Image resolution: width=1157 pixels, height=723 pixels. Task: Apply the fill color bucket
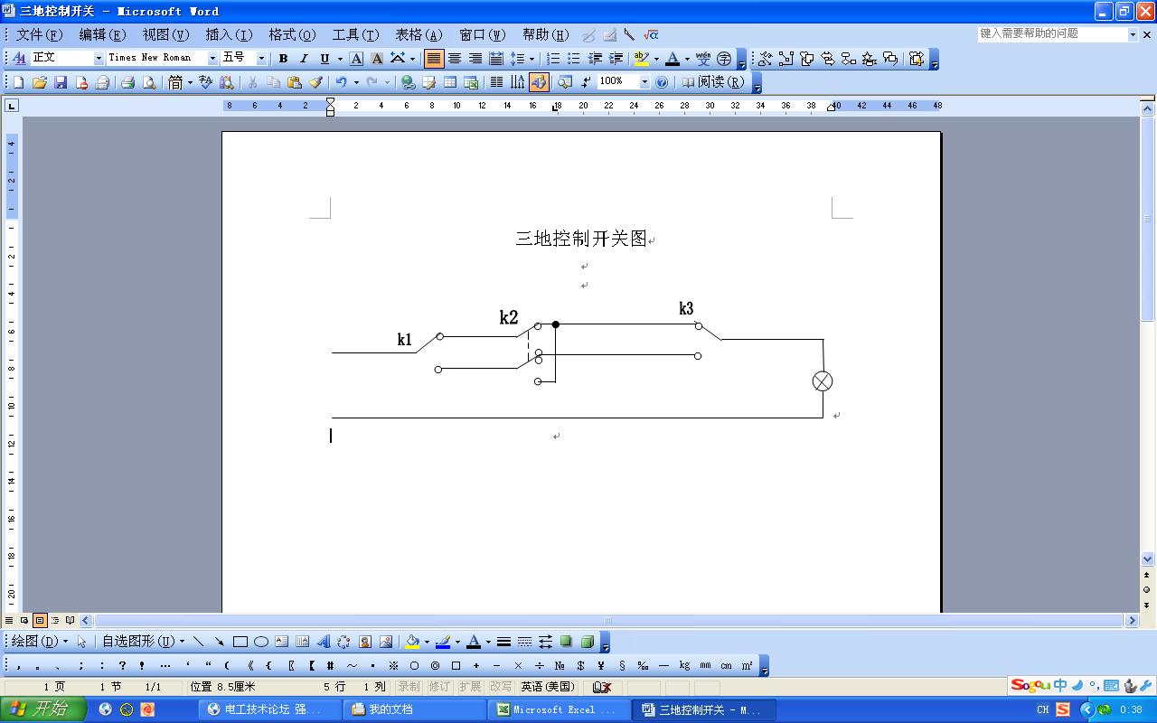click(412, 642)
